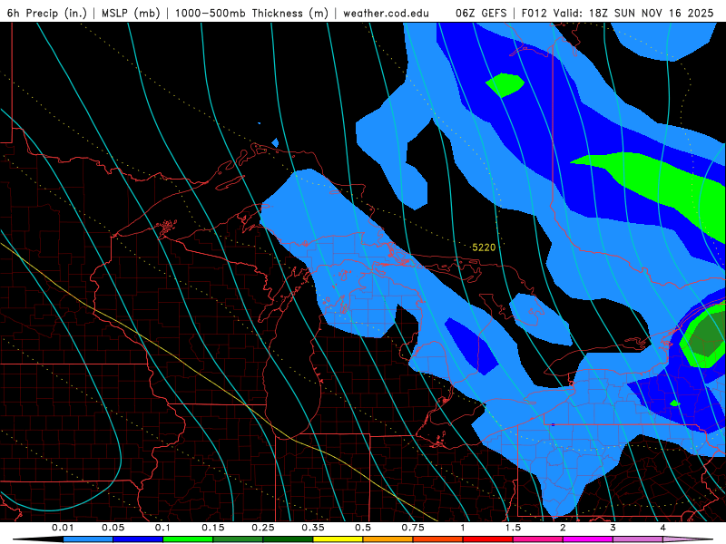Image resolution: width=726 pixels, height=544 pixels.
Task: Click the 0.15 legend value
Action: 213,528
